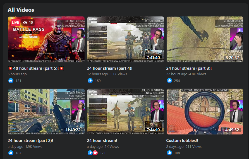Click like icon beside 131 reactions
This screenshot has width=249, height=159.
(x=11, y=81)
